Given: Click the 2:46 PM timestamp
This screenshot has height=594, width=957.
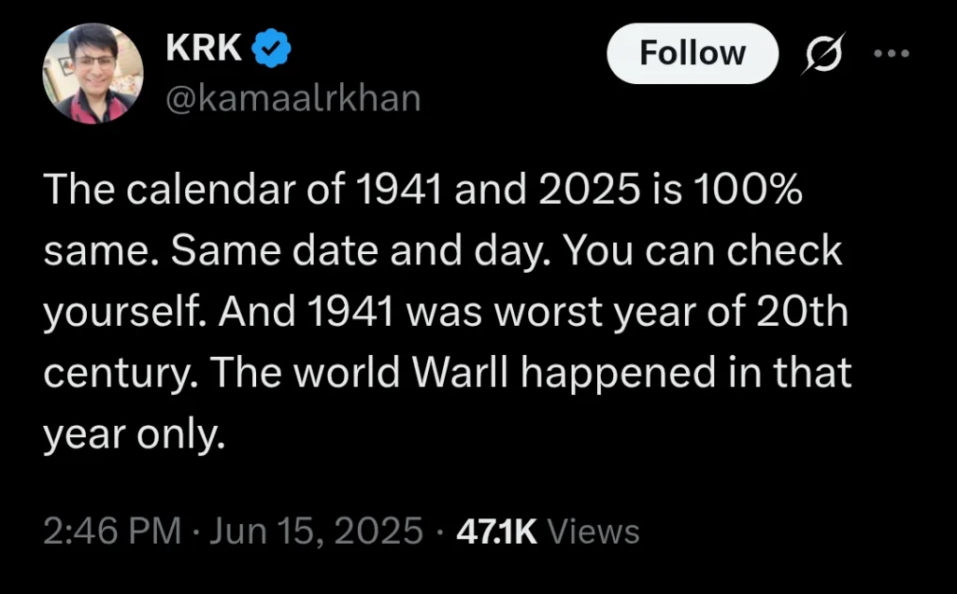Looking at the screenshot, I should coord(112,530).
